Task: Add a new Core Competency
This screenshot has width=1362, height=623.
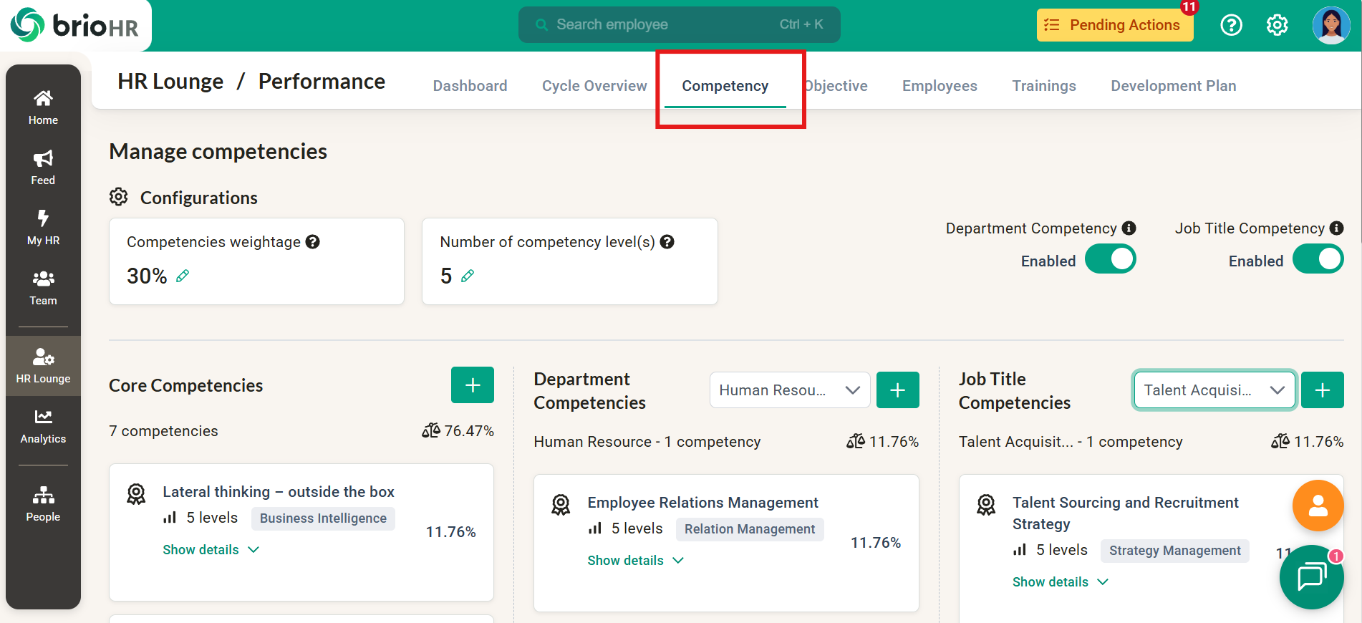Action: (x=472, y=385)
